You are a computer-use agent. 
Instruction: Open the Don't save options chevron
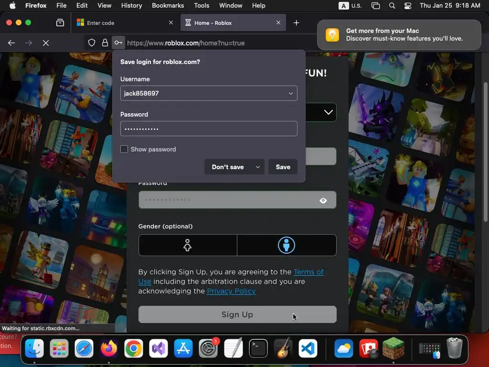coord(257,167)
